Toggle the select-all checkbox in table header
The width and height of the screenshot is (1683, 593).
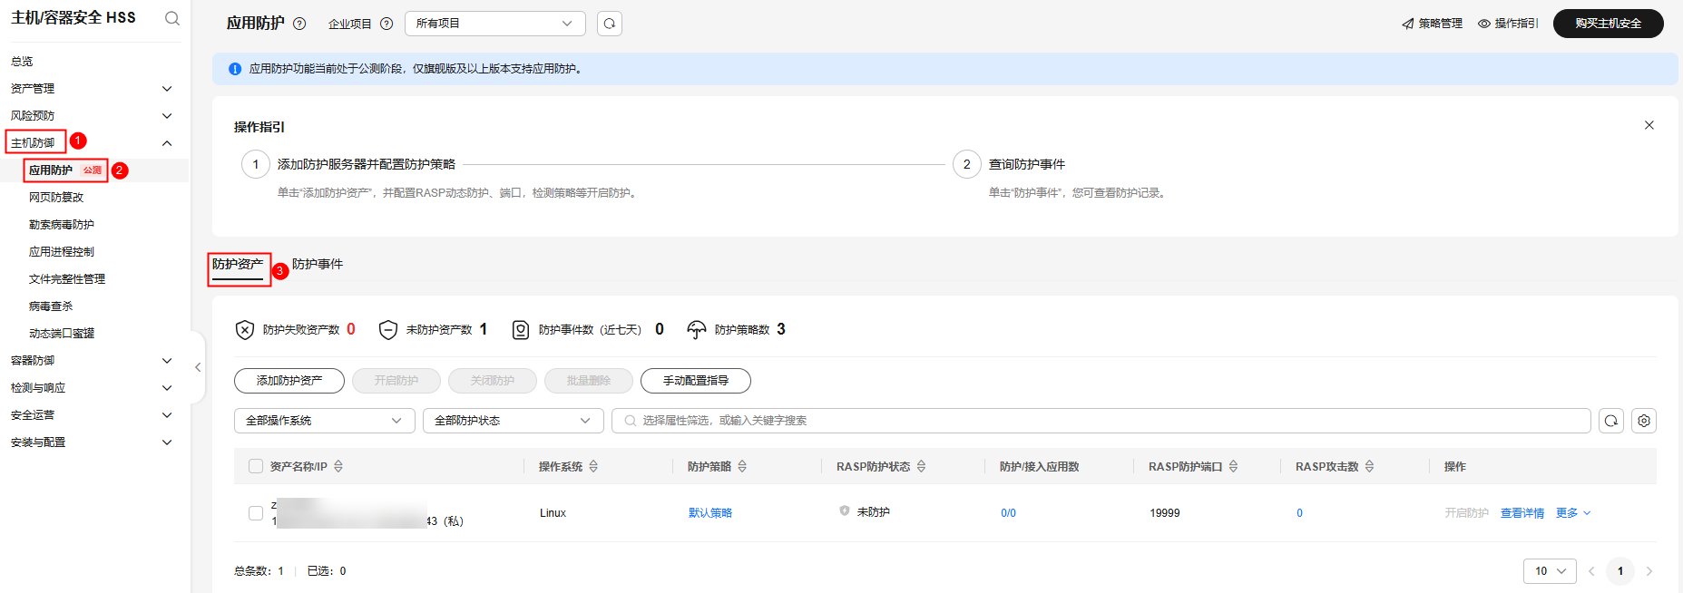click(x=256, y=466)
